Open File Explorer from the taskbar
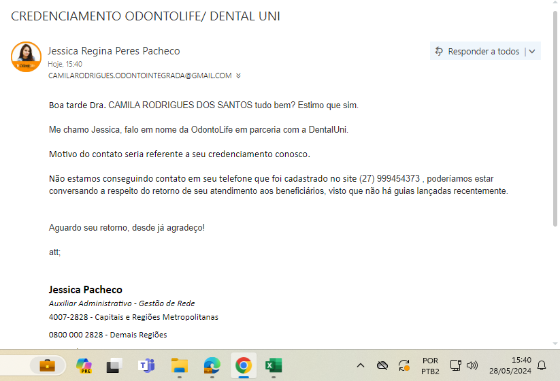The width and height of the screenshot is (560, 381). [x=179, y=365]
